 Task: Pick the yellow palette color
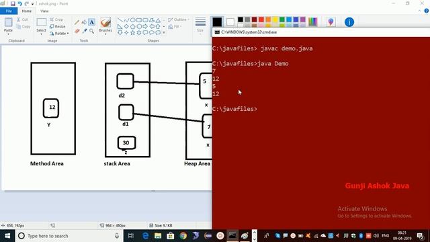click(x=275, y=19)
